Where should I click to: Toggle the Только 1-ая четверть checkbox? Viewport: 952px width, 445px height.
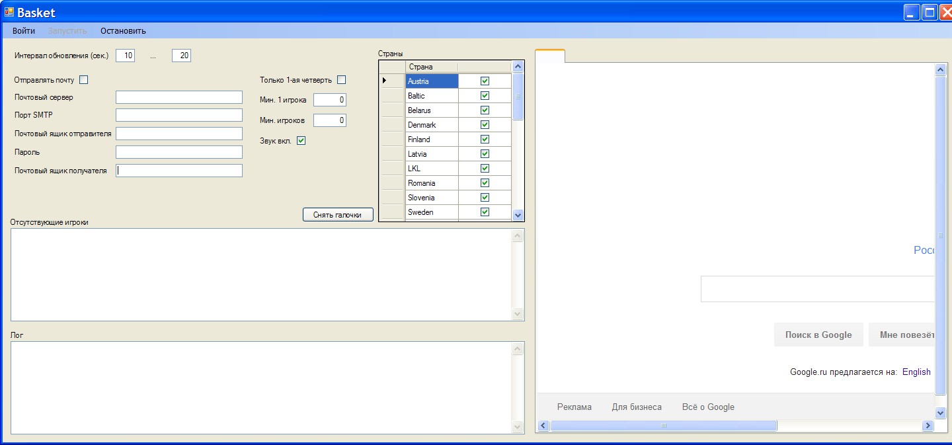pos(341,80)
